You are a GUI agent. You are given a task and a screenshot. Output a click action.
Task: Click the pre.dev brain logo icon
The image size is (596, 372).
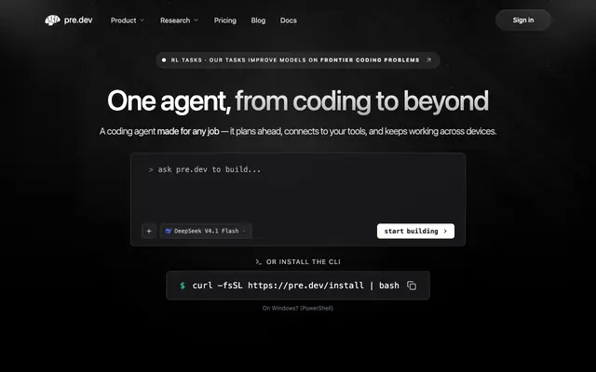[52, 20]
